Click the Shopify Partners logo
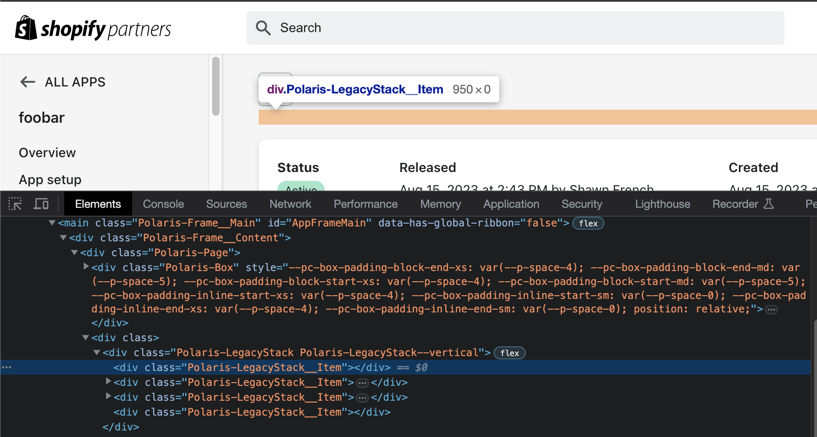The image size is (817, 437). (x=92, y=28)
